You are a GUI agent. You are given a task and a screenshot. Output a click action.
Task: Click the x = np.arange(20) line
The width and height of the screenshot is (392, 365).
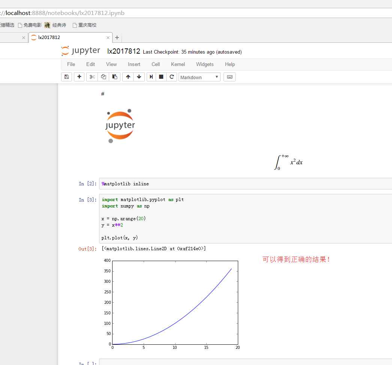(x=123, y=218)
